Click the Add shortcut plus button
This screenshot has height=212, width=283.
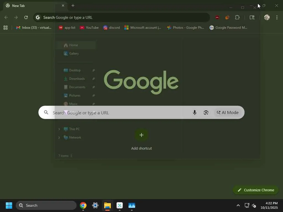(141, 135)
